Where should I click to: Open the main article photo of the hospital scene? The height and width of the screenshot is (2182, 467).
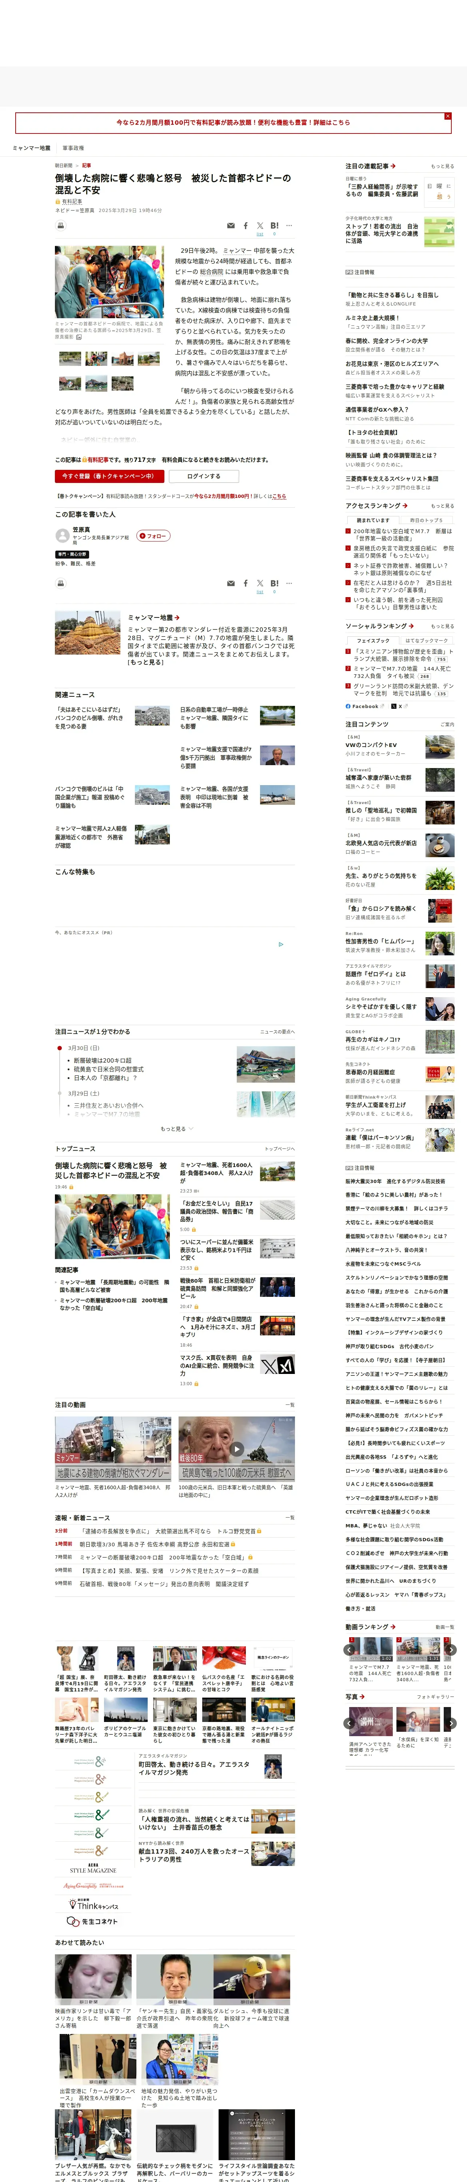(x=109, y=282)
